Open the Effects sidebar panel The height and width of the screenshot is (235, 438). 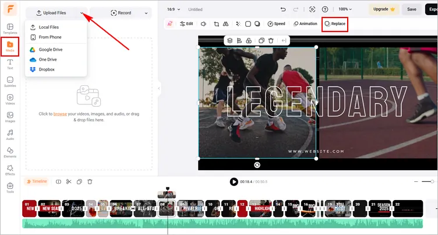tap(10, 170)
